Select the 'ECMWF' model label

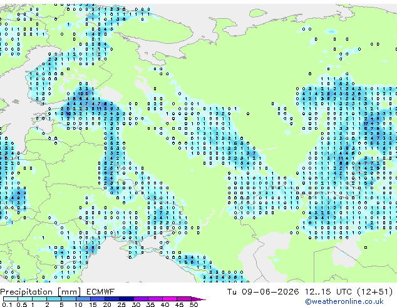[101, 292]
